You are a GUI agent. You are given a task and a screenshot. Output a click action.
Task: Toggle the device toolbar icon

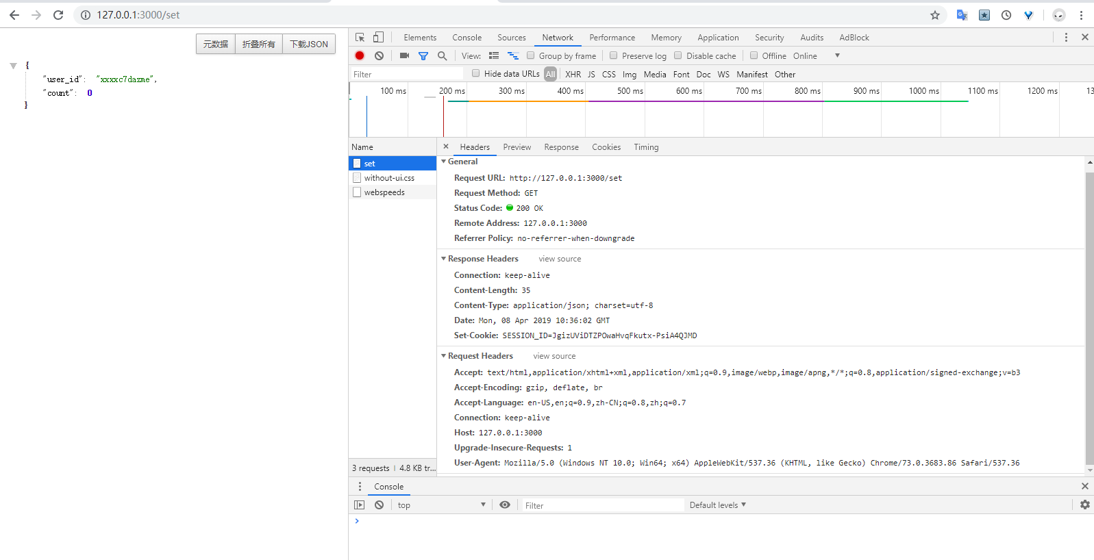pyautogui.click(x=378, y=38)
